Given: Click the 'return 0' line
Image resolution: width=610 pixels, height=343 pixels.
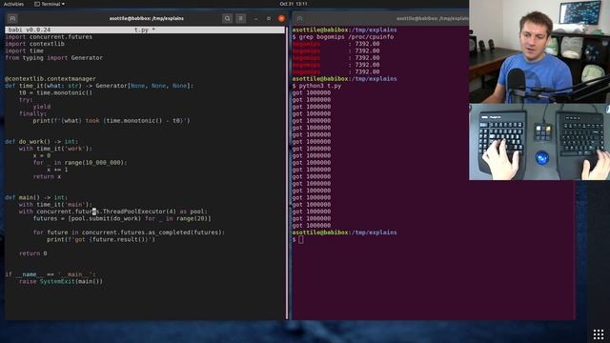Looking at the screenshot, I should (33, 253).
